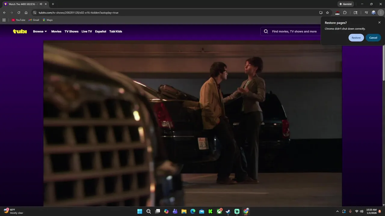Open TV Shows section
The height and width of the screenshot is (216, 385).
coord(71,31)
